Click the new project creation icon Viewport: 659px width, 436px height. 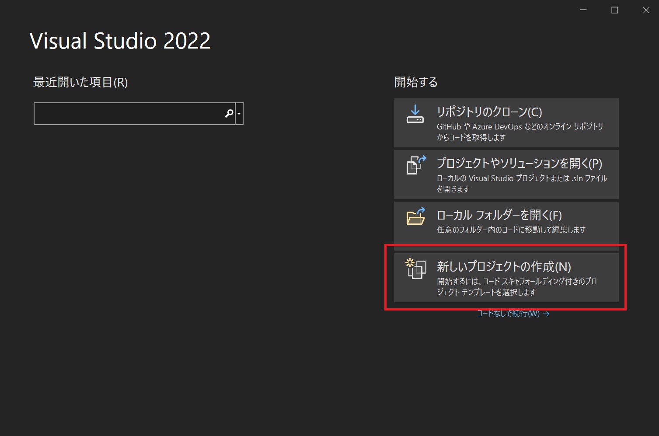tap(416, 269)
